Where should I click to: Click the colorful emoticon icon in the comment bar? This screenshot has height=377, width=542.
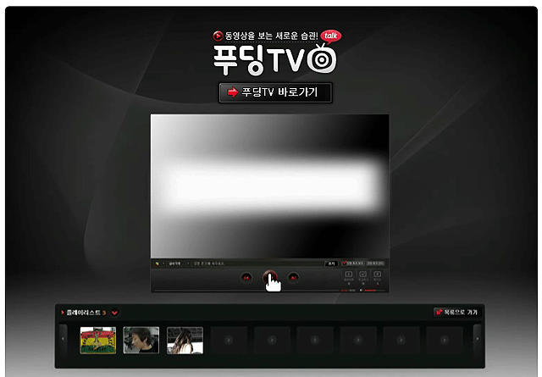click(157, 263)
